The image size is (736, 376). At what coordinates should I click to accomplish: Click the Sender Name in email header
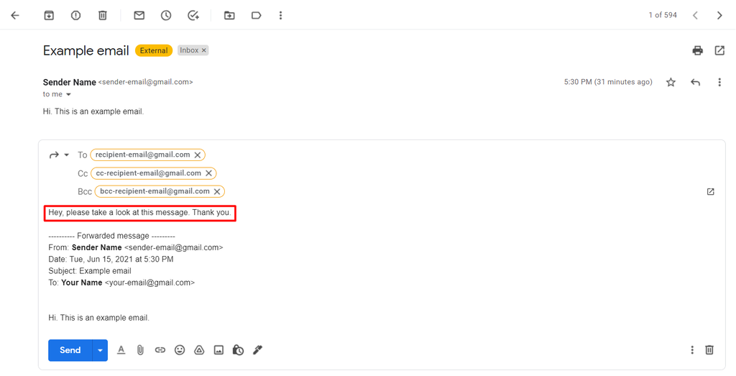point(70,82)
